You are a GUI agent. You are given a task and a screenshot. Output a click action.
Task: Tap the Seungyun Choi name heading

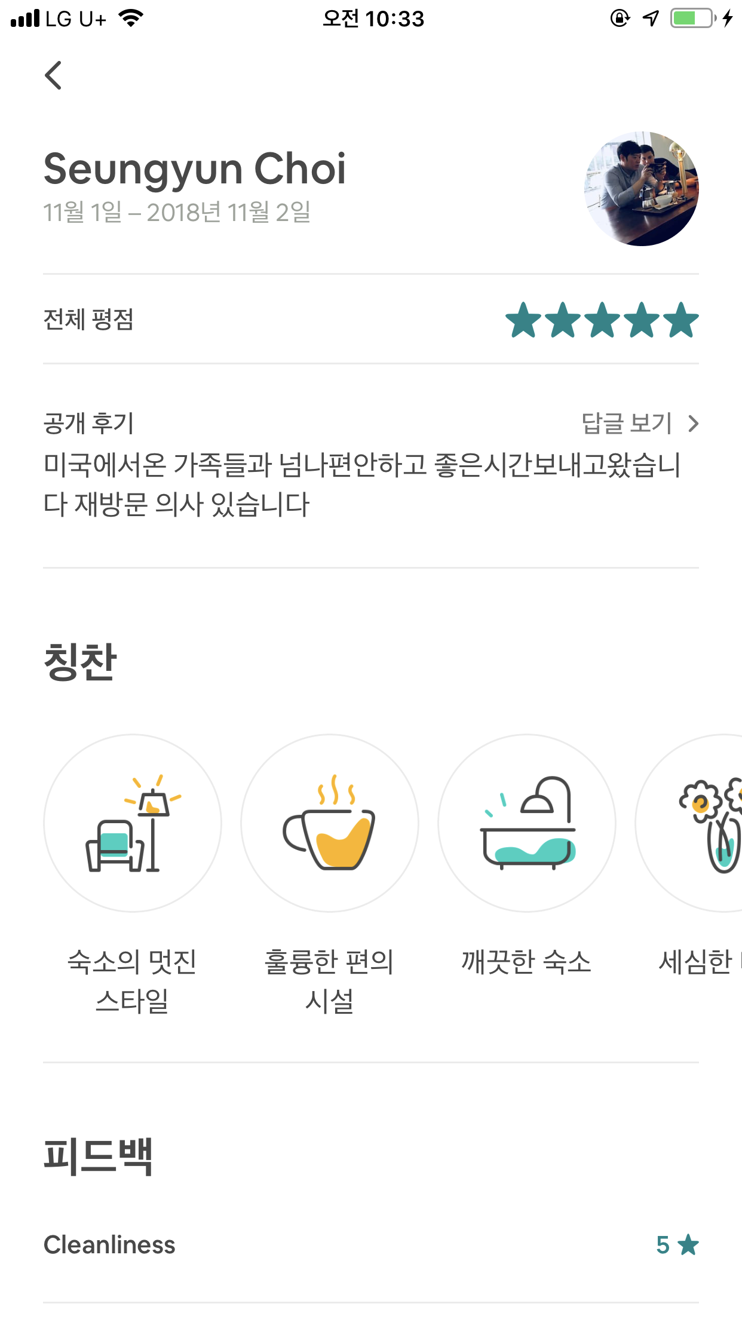[x=195, y=169]
